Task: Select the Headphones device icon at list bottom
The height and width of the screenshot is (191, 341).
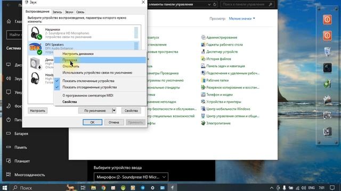Action: coord(35,78)
